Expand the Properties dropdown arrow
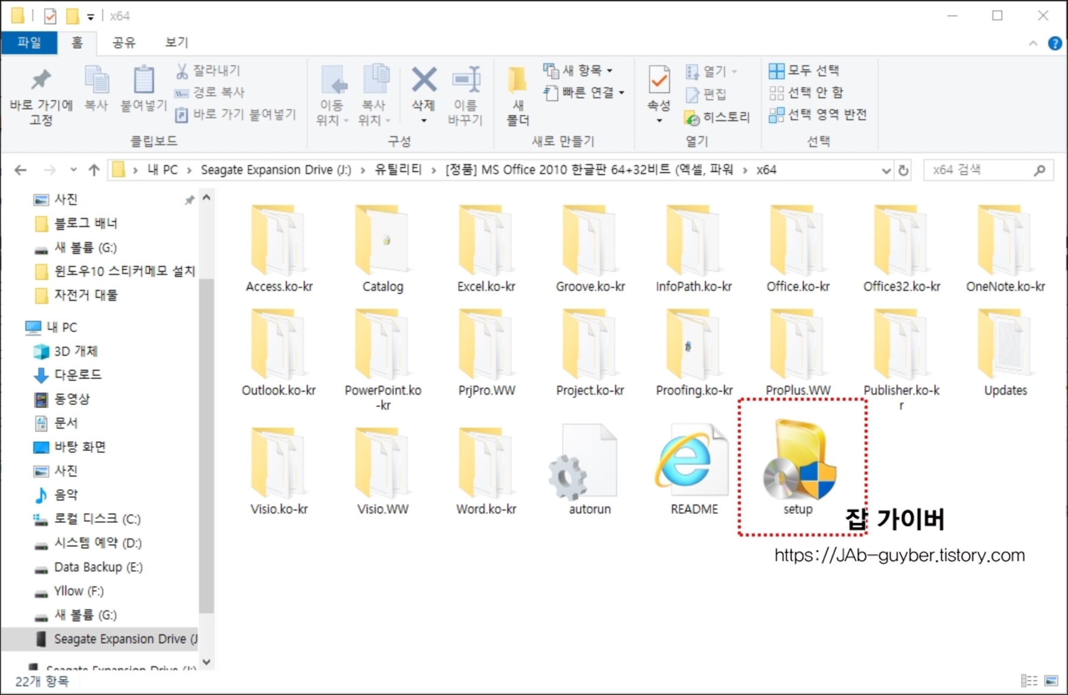This screenshot has width=1068, height=695. (659, 120)
